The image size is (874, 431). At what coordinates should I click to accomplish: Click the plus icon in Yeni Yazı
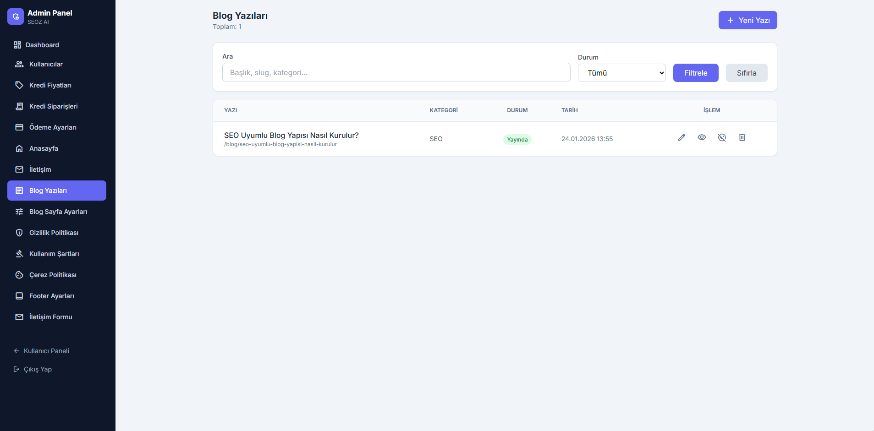coord(731,20)
